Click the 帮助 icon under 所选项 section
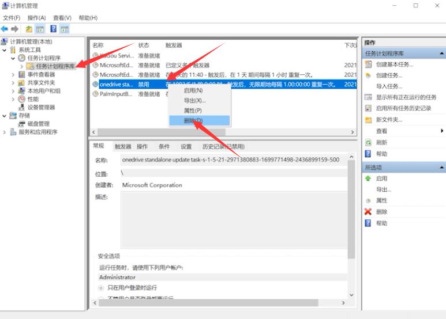The width and height of the screenshot is (446, 319). point(368,223)
